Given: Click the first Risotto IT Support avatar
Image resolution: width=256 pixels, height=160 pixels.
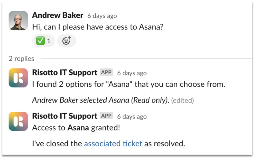Looking at the screenshot, I should point(18,78).
